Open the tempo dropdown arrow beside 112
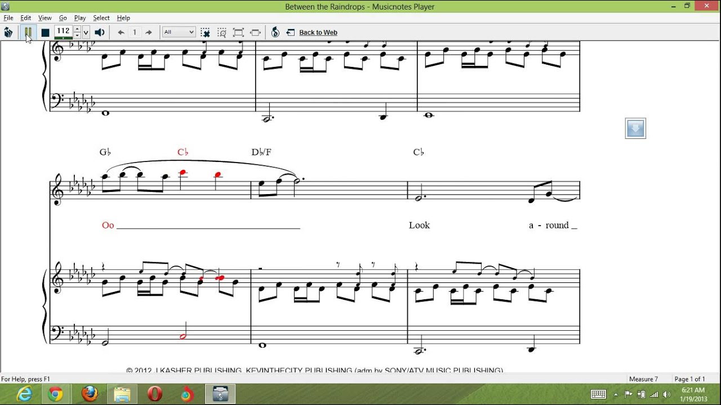The image size is (721, 405). (x=86, y=33)
